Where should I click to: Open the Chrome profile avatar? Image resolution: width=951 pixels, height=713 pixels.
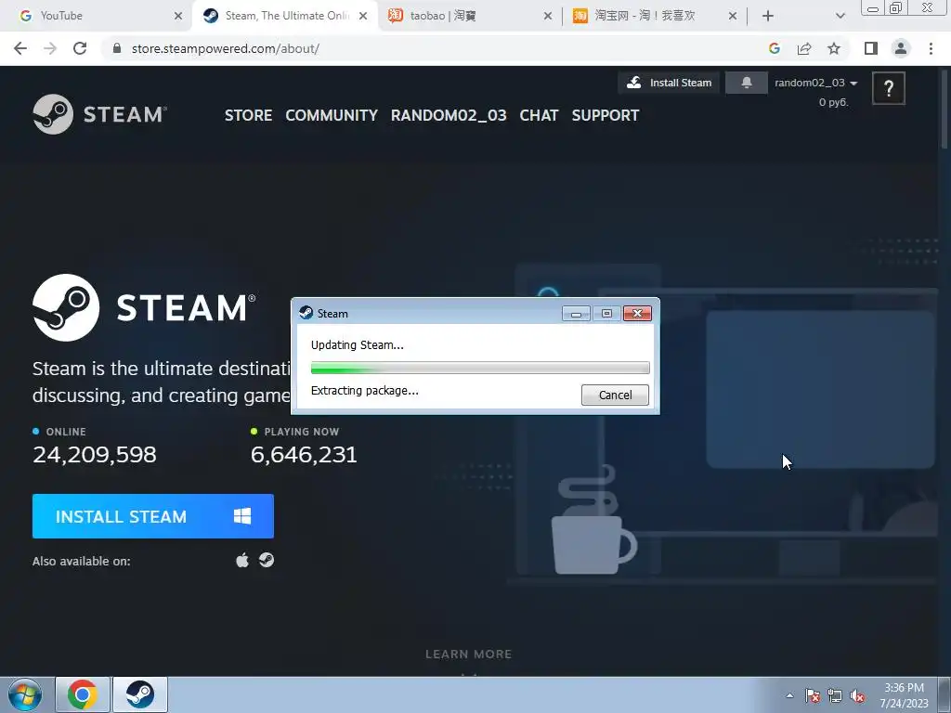click(x=901, y=48)
